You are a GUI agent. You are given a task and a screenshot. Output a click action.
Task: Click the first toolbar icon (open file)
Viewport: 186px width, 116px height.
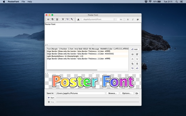click(48, 19)
